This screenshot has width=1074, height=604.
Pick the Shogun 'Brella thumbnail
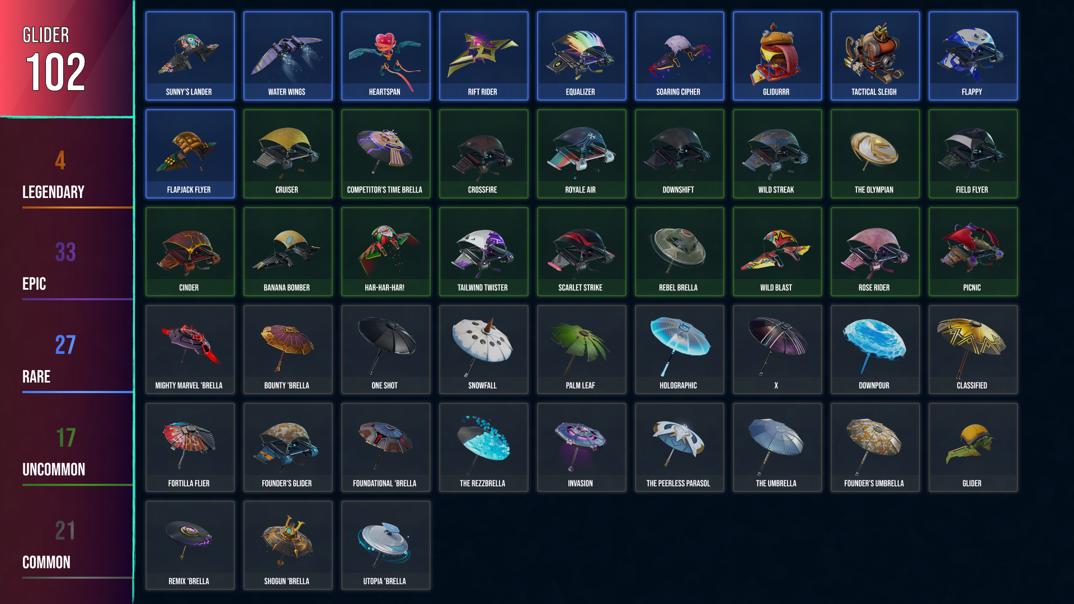(288, 545)
